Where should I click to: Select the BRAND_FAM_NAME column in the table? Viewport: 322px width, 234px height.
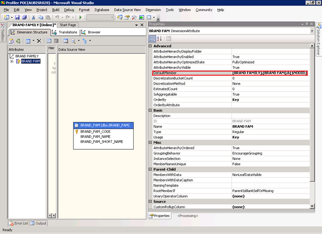[95, 137]
